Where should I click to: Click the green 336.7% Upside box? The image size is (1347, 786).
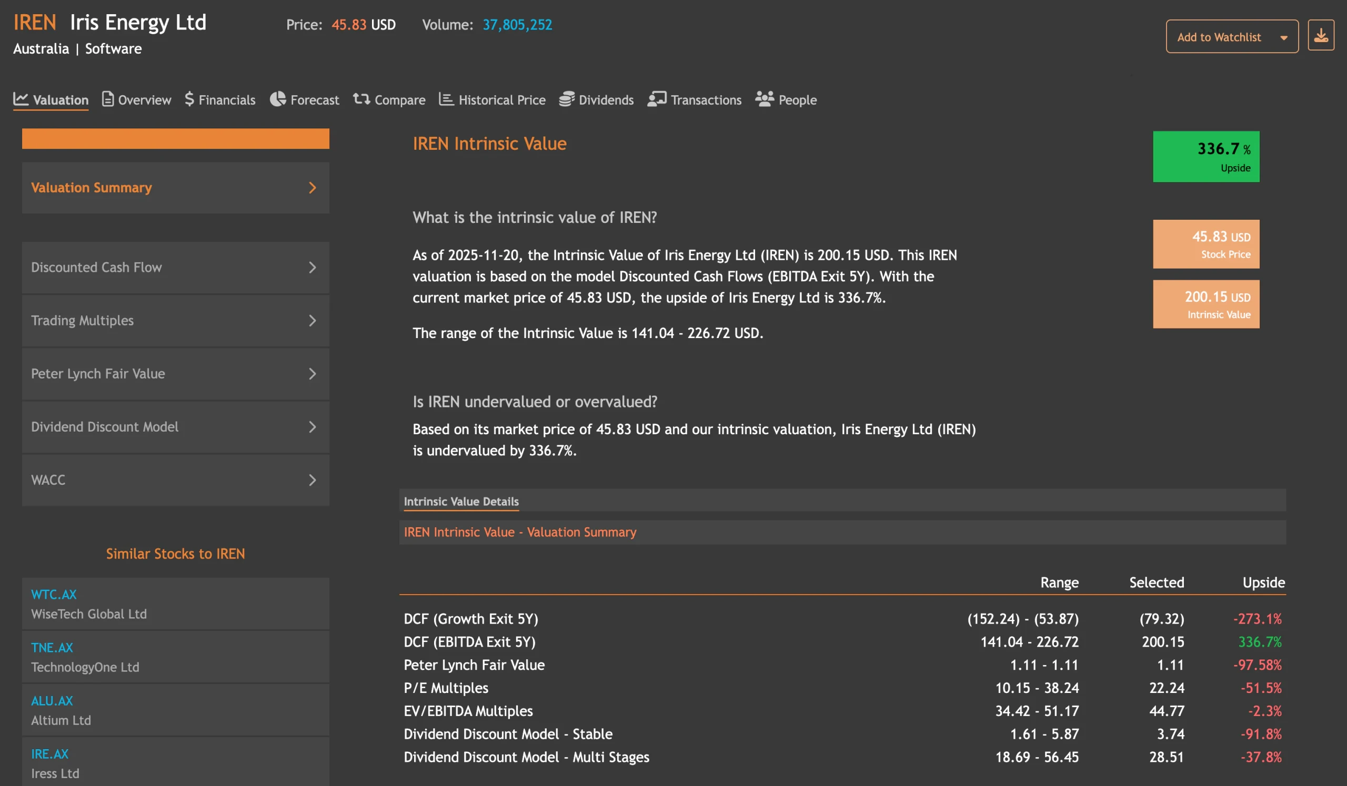click(x=1205, y=157)
